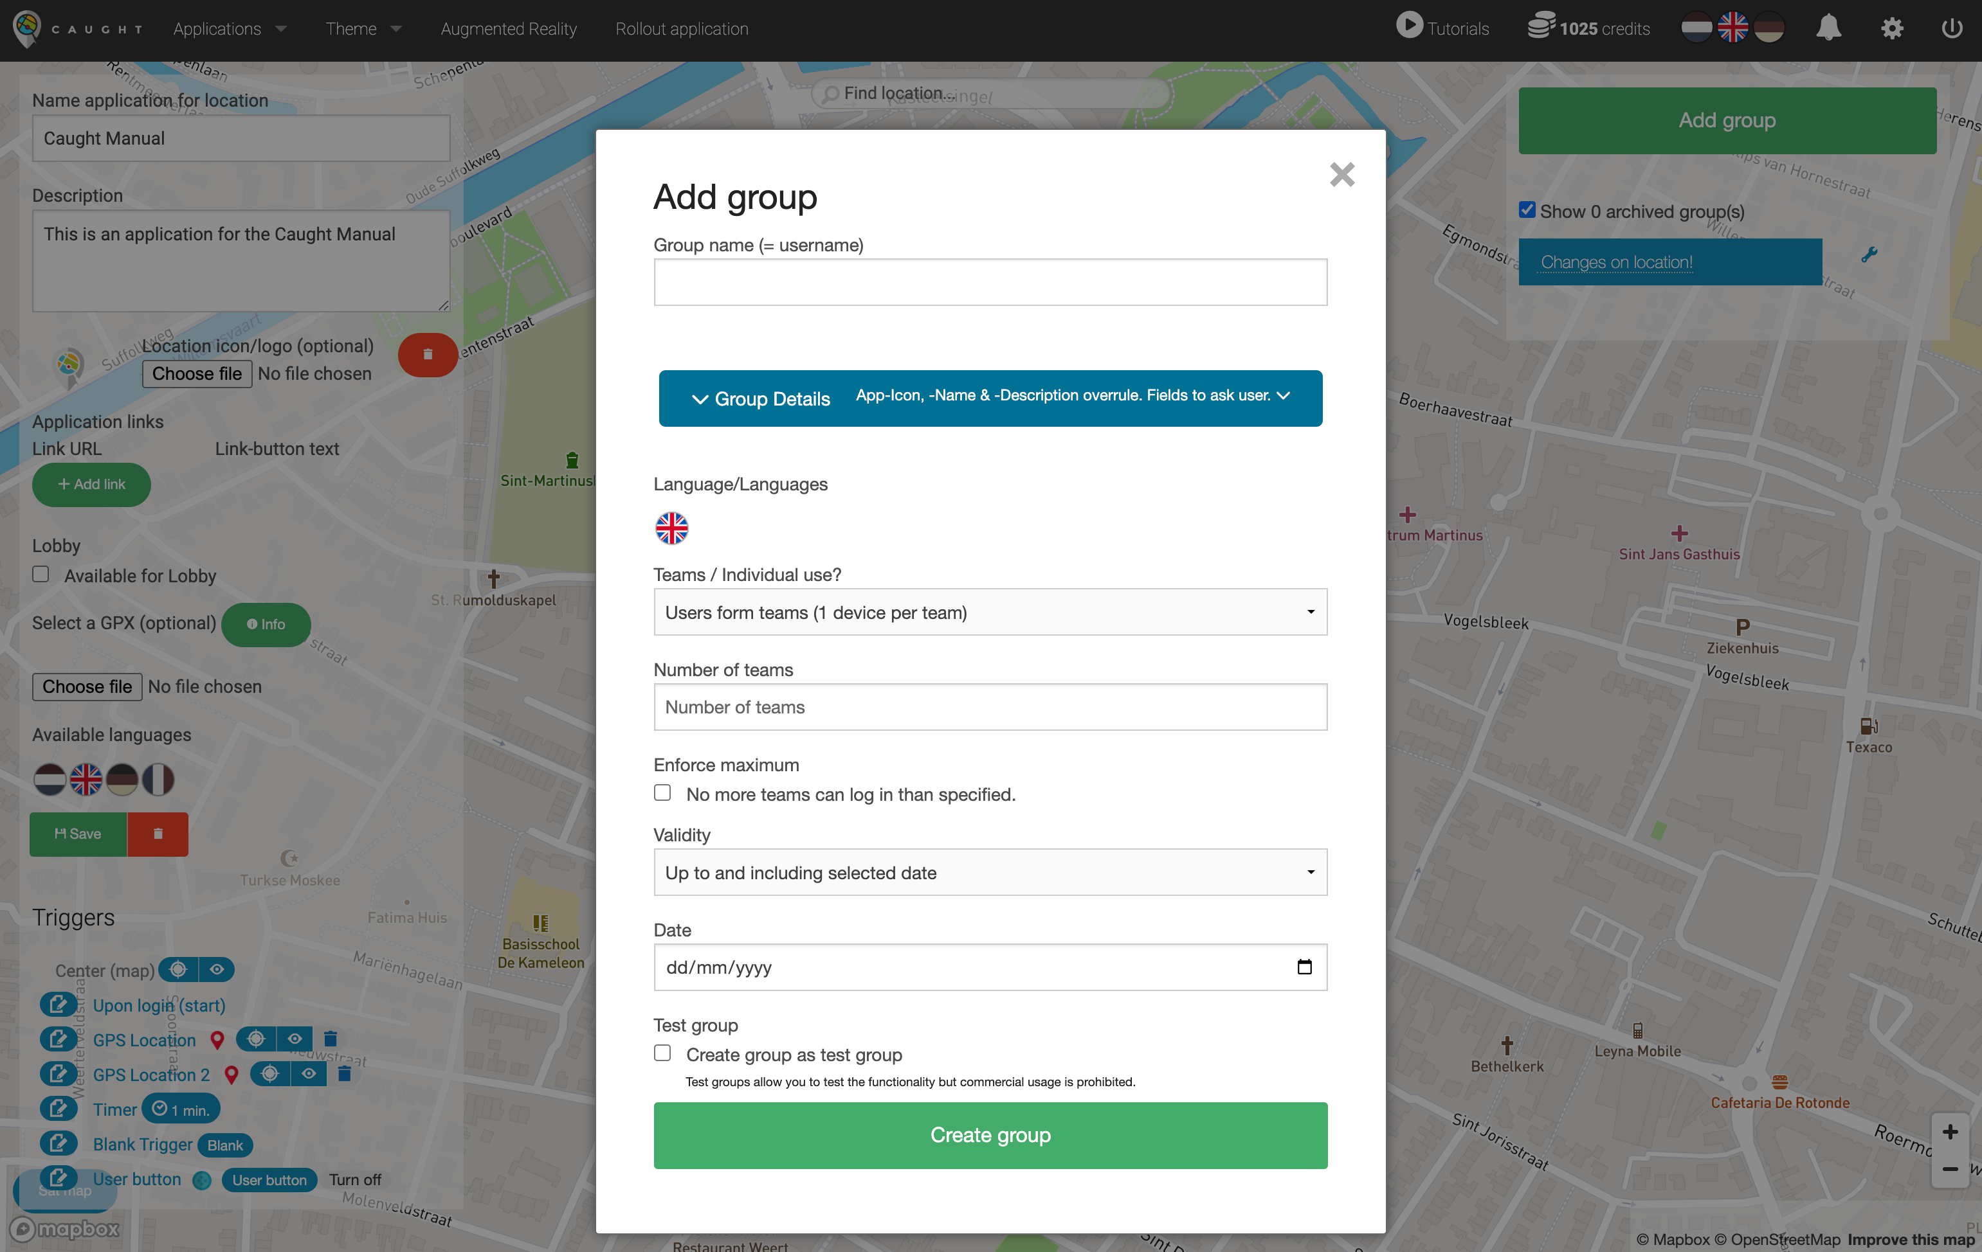Click the crosshair icon next to Center (map)
The width and height of the screenshot is (1982, 1252).
[x=177, y=970]
